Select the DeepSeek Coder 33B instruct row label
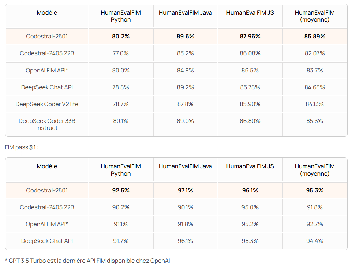This screenshot has height=266, width=352. coord(47,124)
